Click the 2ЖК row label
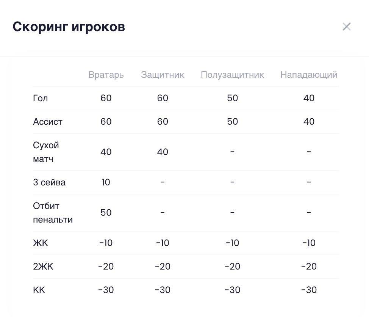This screenshot has width=369, height=317. pyautogui.click(x=43, y=267)
